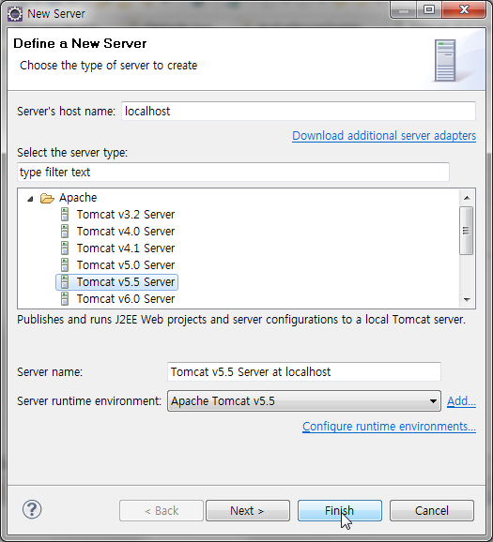Close the New Server window
493x542 pixels.
click(464, 9)
